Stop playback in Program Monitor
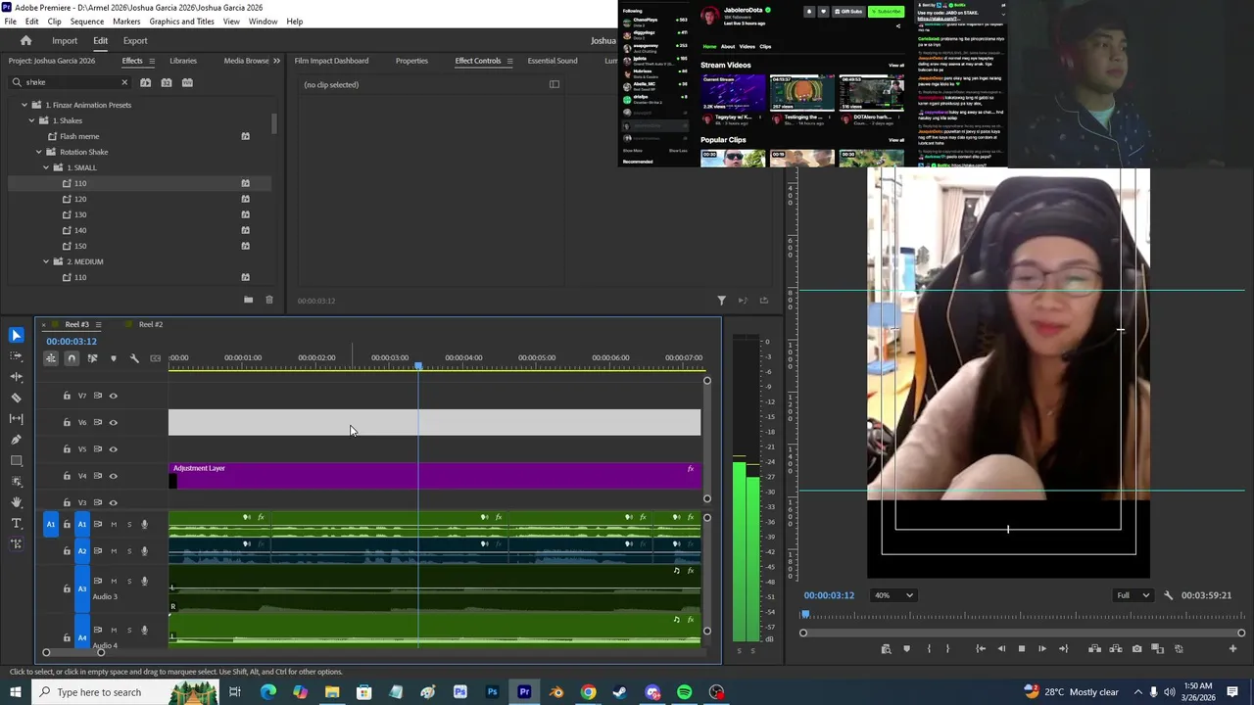Viewport: 1254px width, 705px height. pyautogui.click(x=1021, y=648)
